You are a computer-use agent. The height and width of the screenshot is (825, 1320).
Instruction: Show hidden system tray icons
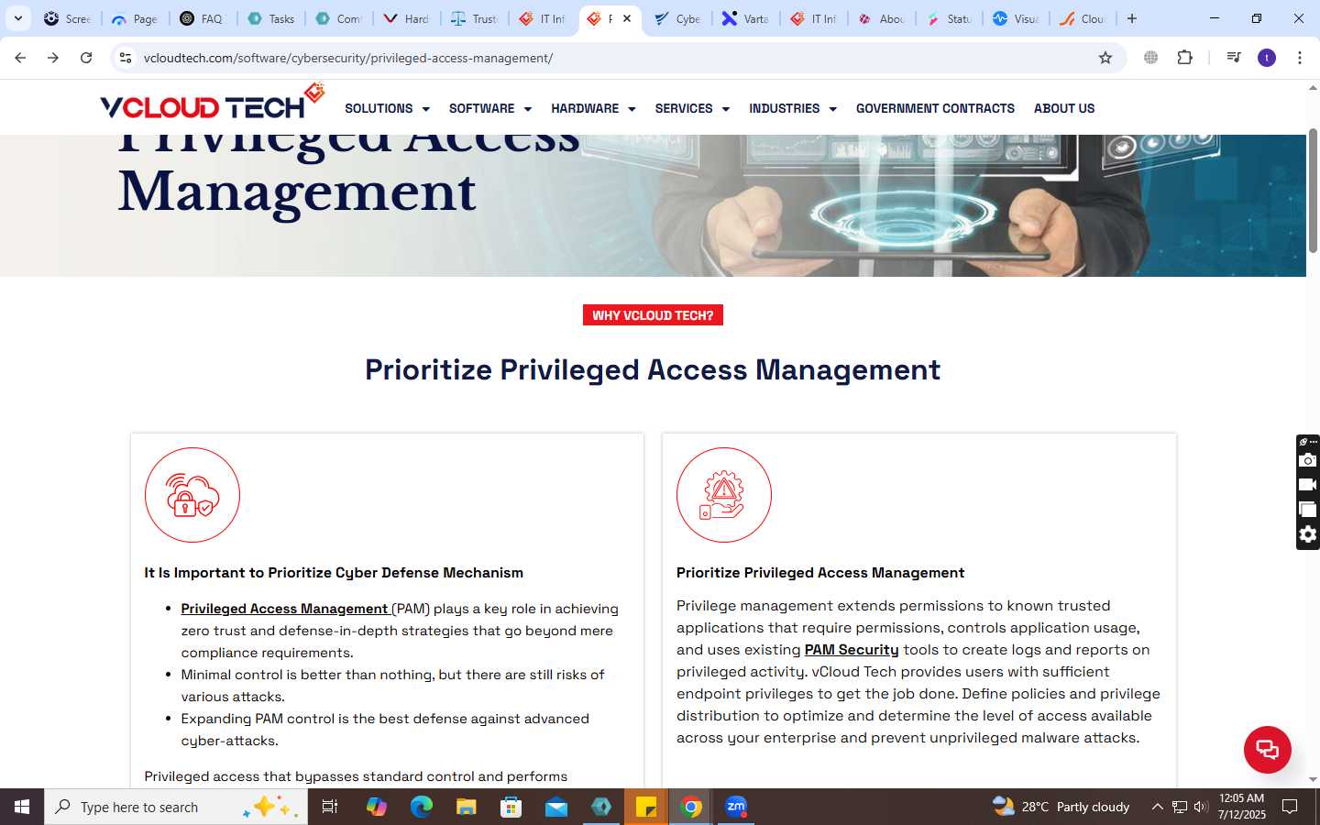pos(1157,807)
